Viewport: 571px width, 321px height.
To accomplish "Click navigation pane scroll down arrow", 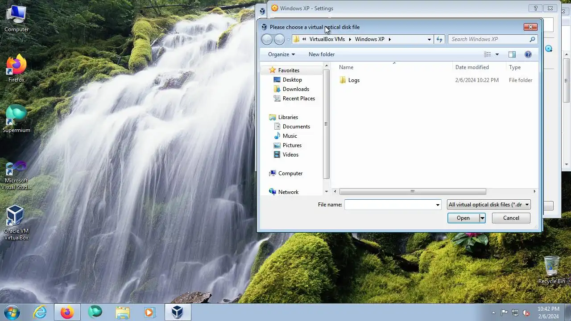I will click(x=327, y=192).
